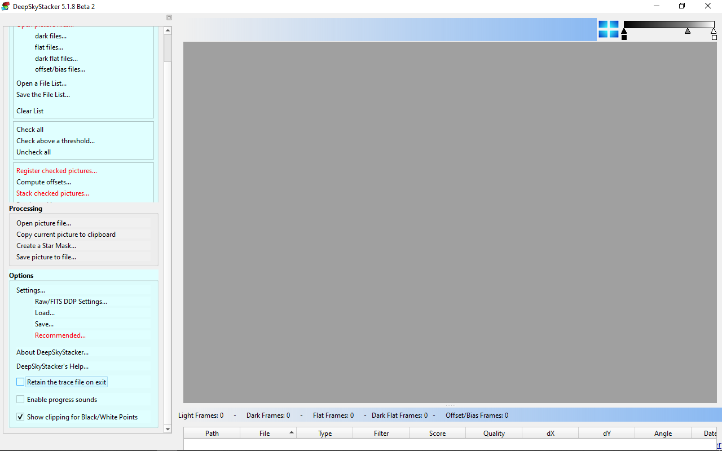This screenshot has width=722, height=451.
Task: Sort by the Path column header
Action: click(x=212, y=433)
